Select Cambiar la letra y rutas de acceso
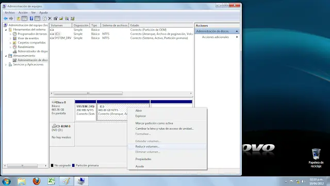 point(167,129)
